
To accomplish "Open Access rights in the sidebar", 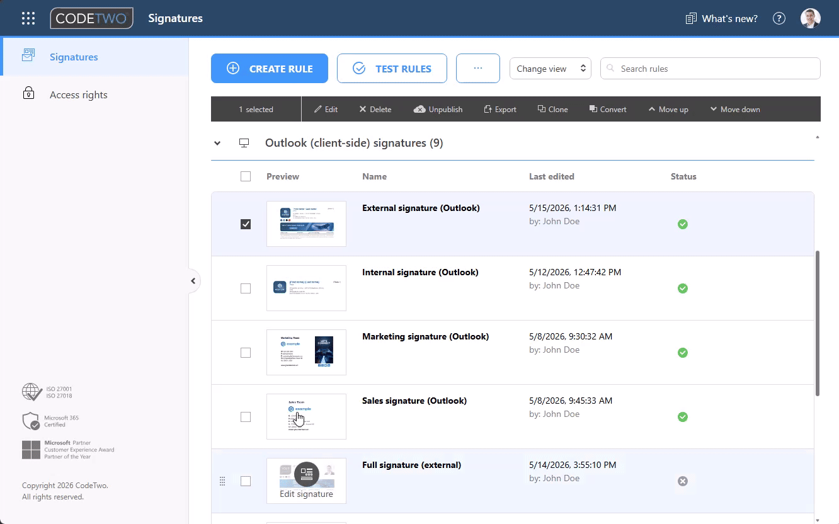I will click(x=94, y=94).
